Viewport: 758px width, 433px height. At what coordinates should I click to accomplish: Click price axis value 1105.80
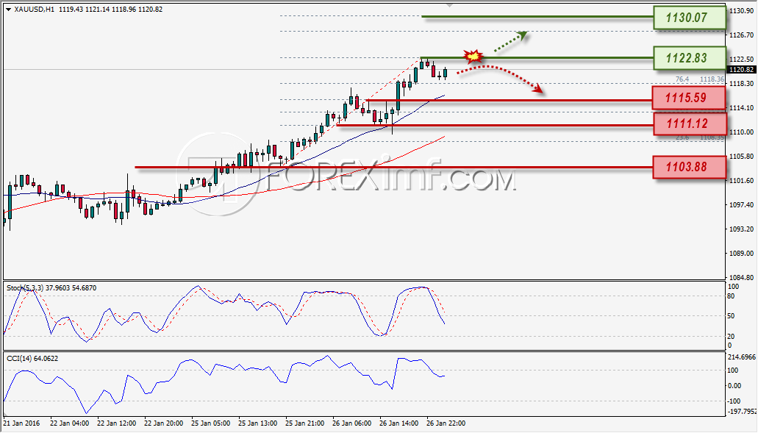(x=742, y=157)
